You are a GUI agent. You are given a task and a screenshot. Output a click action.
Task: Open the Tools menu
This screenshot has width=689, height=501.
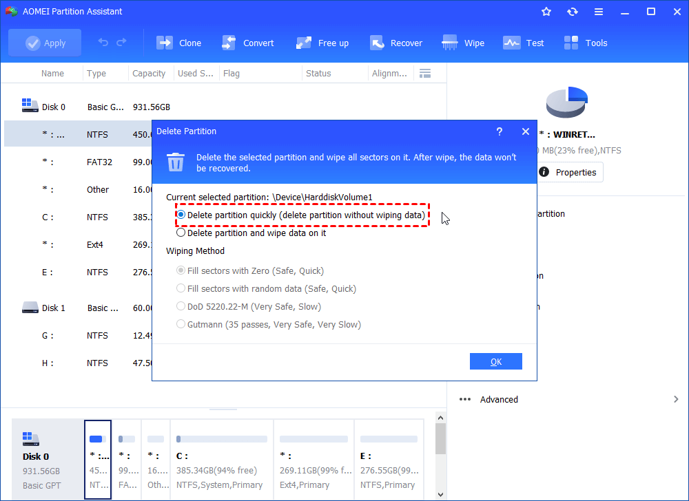coord(585,43)
